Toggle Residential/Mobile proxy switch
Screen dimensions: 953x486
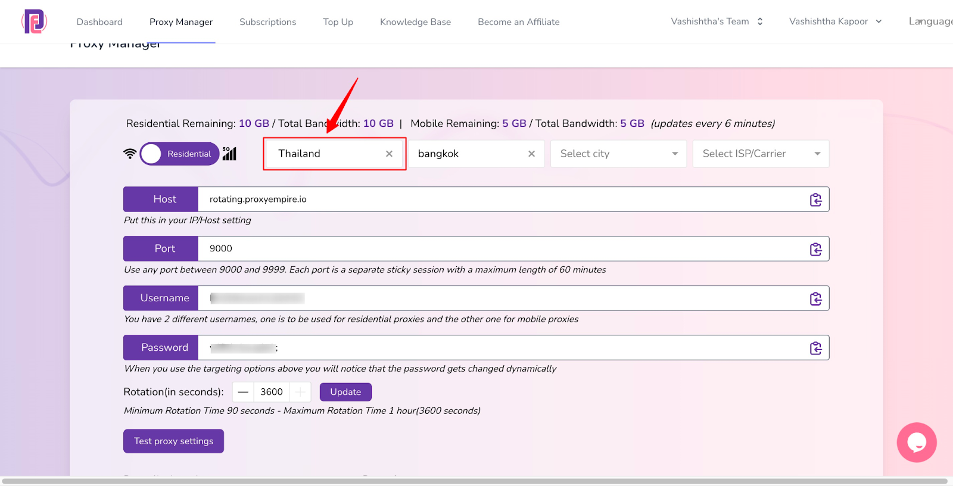pyautogui.click(x=179, y=154)
